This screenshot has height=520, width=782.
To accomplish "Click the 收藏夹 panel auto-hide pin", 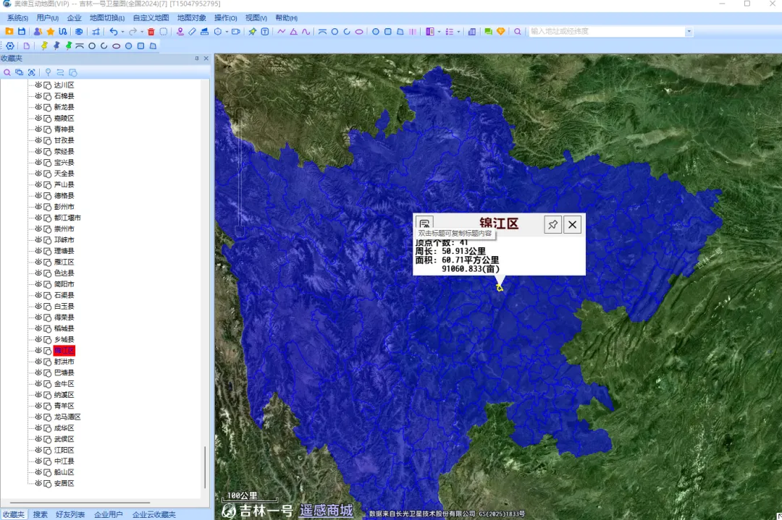I will point(196,59).
